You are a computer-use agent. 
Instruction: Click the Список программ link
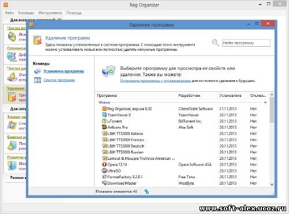pos(59,80)
